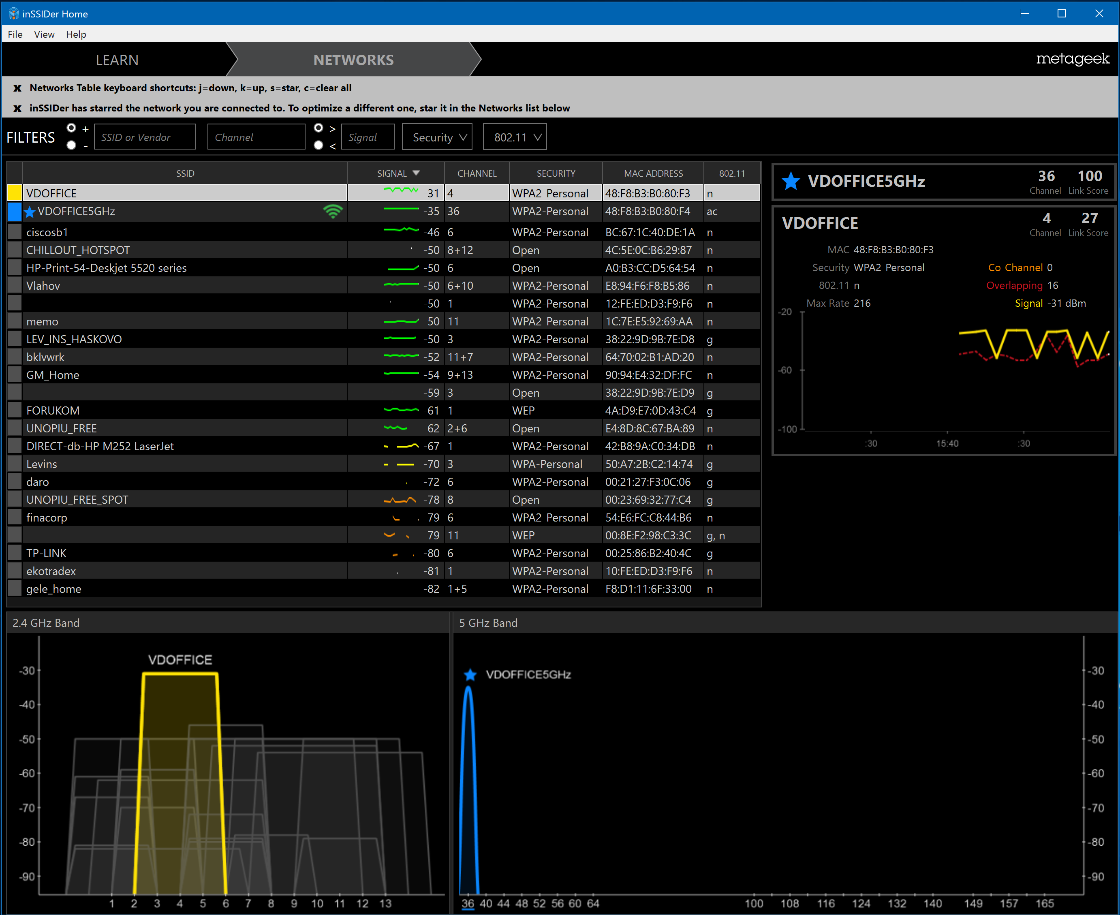The height and width of the screenshot is (915, 1120).
Task: Sort by the MAC ADDRESS column header
Action: click(653, 173)
